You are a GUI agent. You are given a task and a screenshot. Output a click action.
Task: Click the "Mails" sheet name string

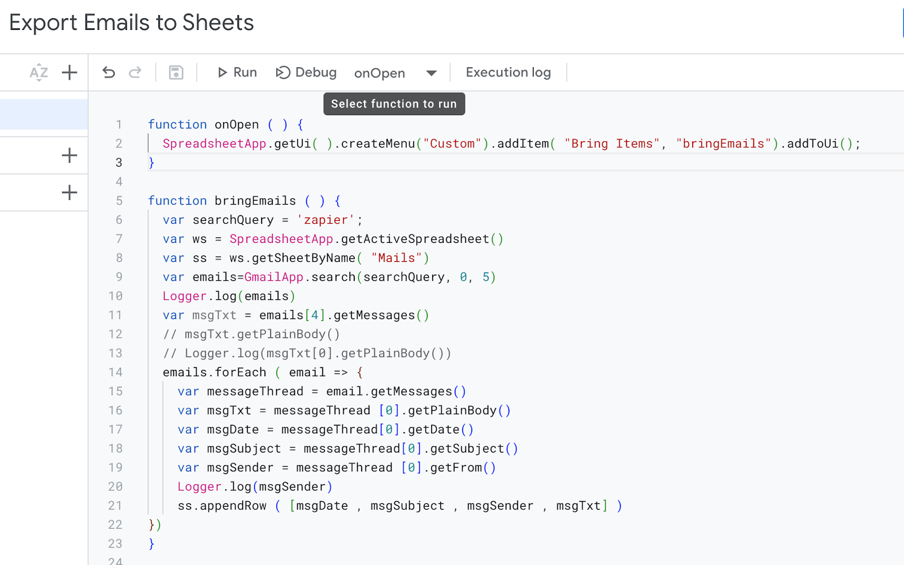pos(397,258)
